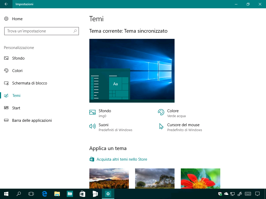The width and height of the screenshot is (266, 199).
Task: Click the Suoni speaker icon
Action: 92,126
